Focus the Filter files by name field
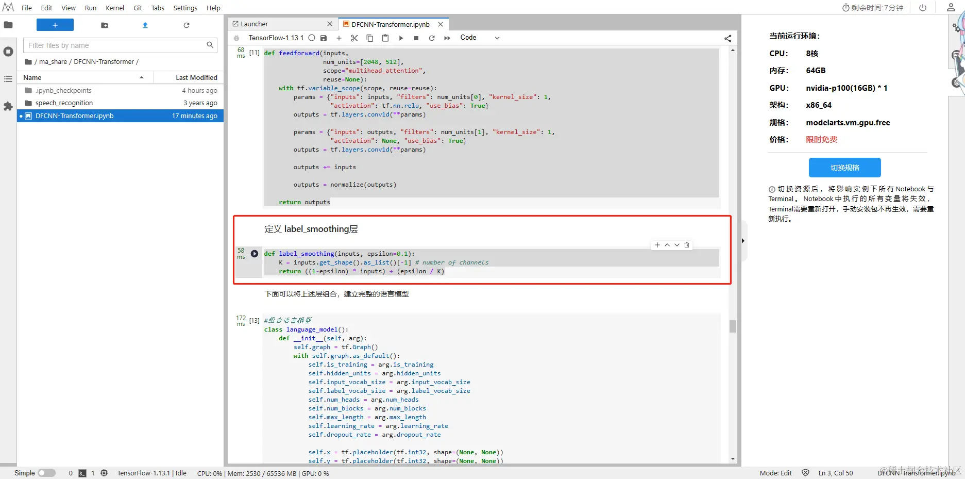 point(120,45)
